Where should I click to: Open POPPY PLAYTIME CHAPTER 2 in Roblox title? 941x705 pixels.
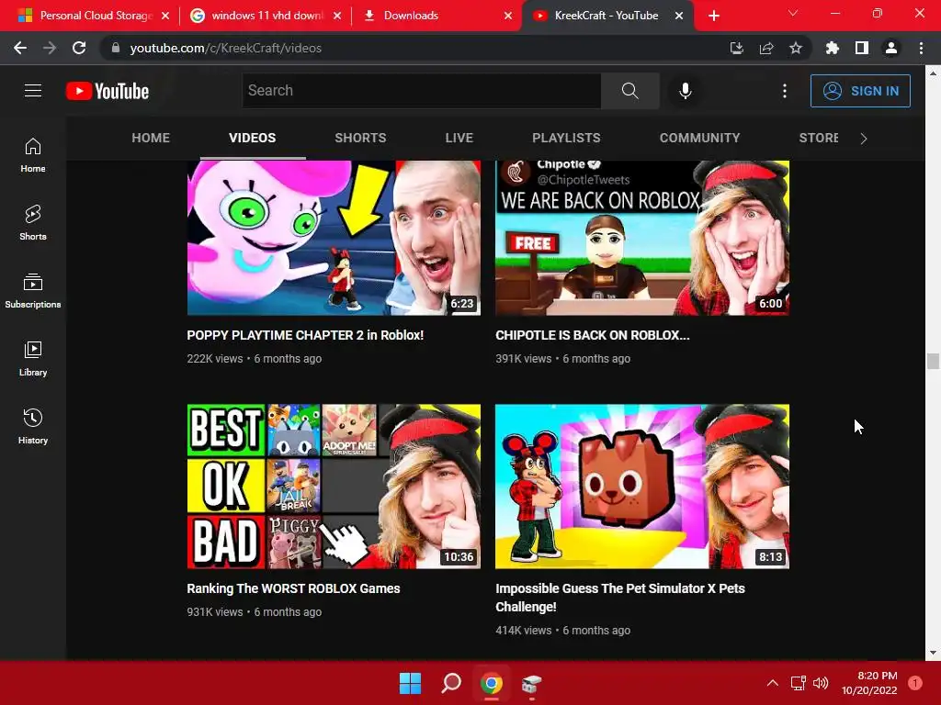[305, 335]
